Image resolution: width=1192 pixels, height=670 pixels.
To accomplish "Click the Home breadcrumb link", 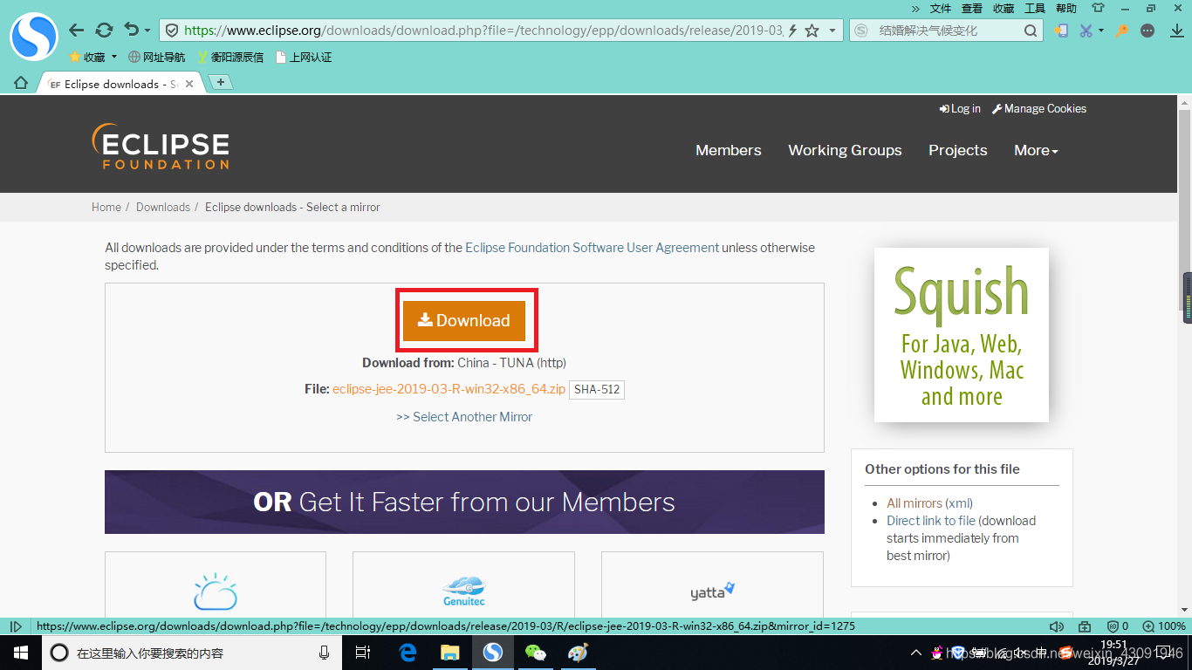I will 106,207.
